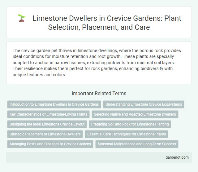This screenshot has height=172, width=198.
Task: Open 'Essential Care Techniques for Limestone Plants' tag
Action: 127,134
